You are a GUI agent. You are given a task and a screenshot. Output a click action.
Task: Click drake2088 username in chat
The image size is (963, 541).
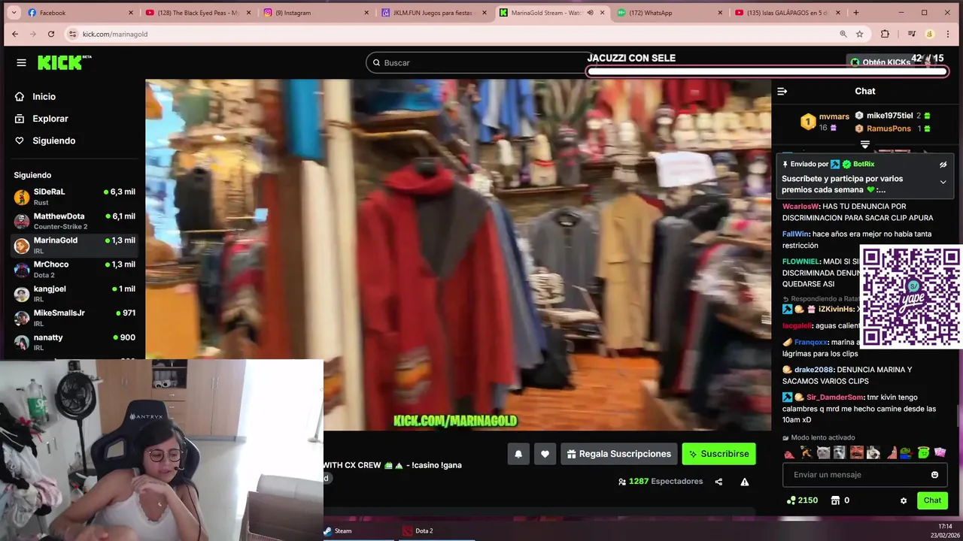(814, 370)
